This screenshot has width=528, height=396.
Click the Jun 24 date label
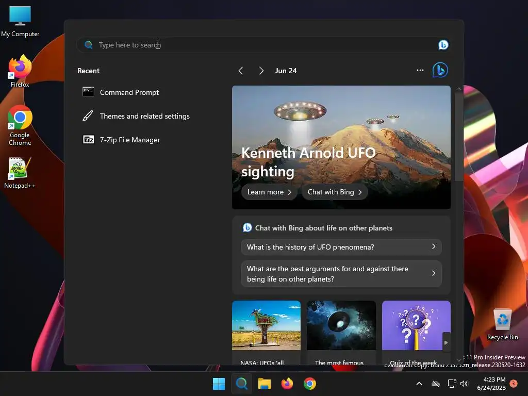[286, 71]
